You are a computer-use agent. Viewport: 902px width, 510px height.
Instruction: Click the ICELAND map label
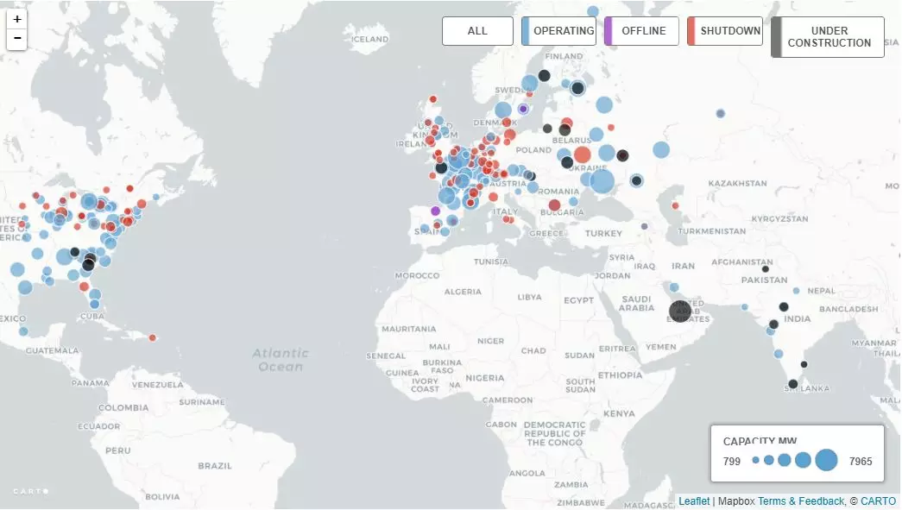pos(370,39)
